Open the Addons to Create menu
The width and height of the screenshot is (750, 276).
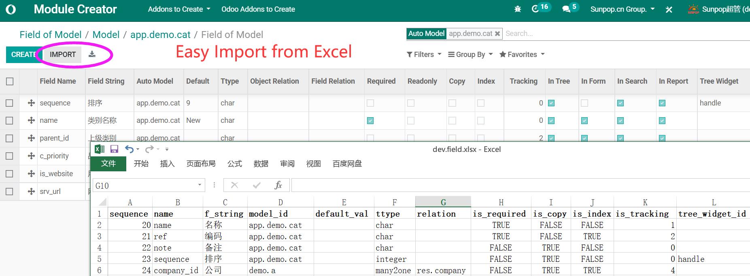click(179, 9)
